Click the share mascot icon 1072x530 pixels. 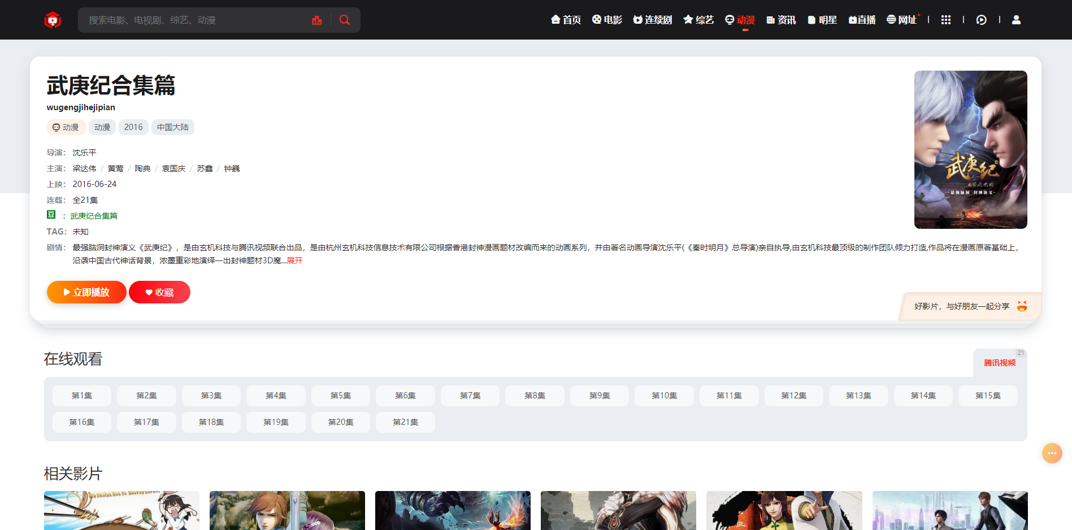(1022, 306)
